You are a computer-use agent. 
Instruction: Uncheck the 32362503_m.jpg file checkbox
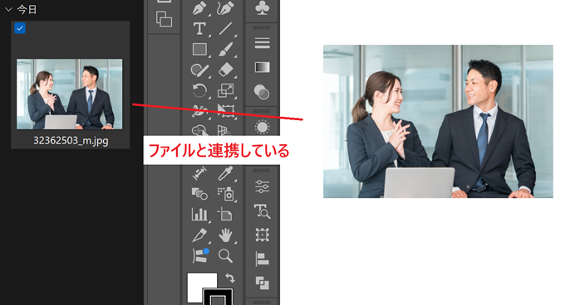tap(20, 28)
